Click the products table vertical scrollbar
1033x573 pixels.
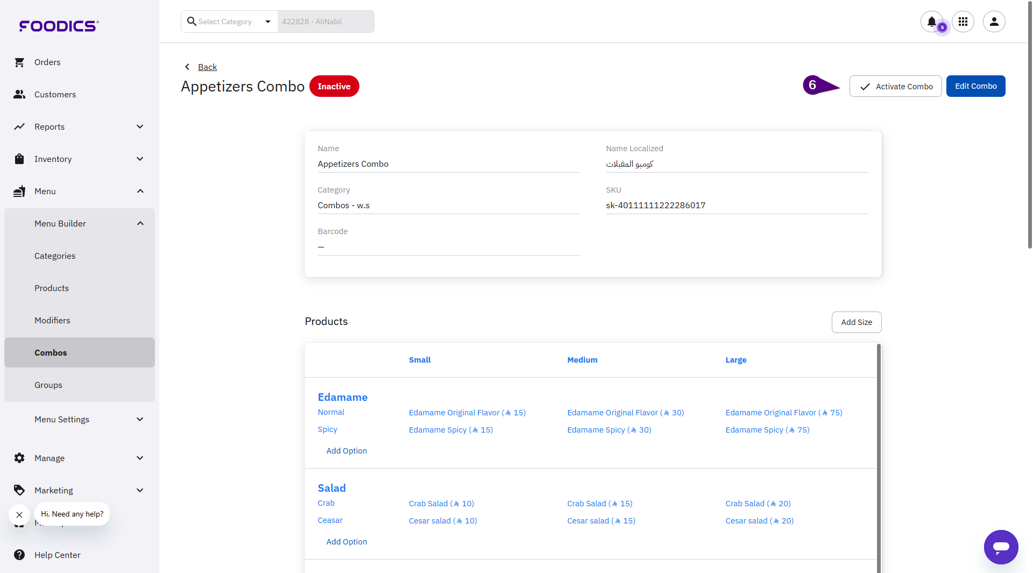[879, 457]
